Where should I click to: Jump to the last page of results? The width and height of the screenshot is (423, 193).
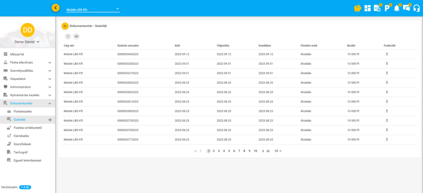[x=268, y=151]
